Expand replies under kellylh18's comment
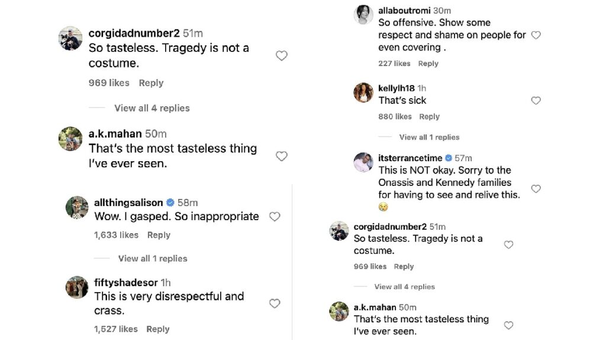Screen dimensions: 606x340 (x=429, y=137)
